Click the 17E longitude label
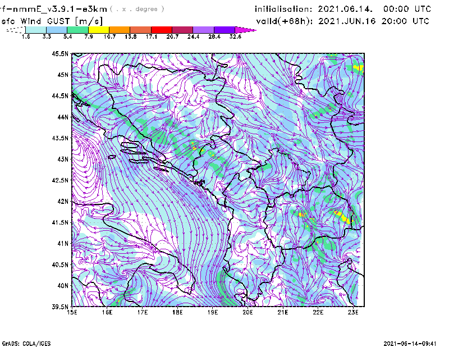449x347 pixels. [x=143, y=312]
